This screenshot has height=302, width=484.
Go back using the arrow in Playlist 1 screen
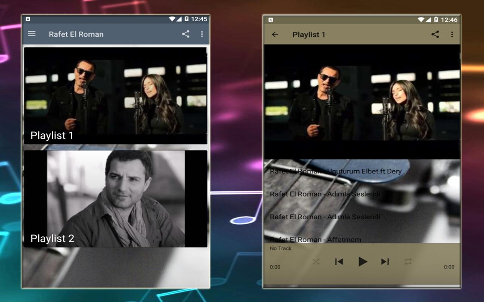click(x=275, y=34)
